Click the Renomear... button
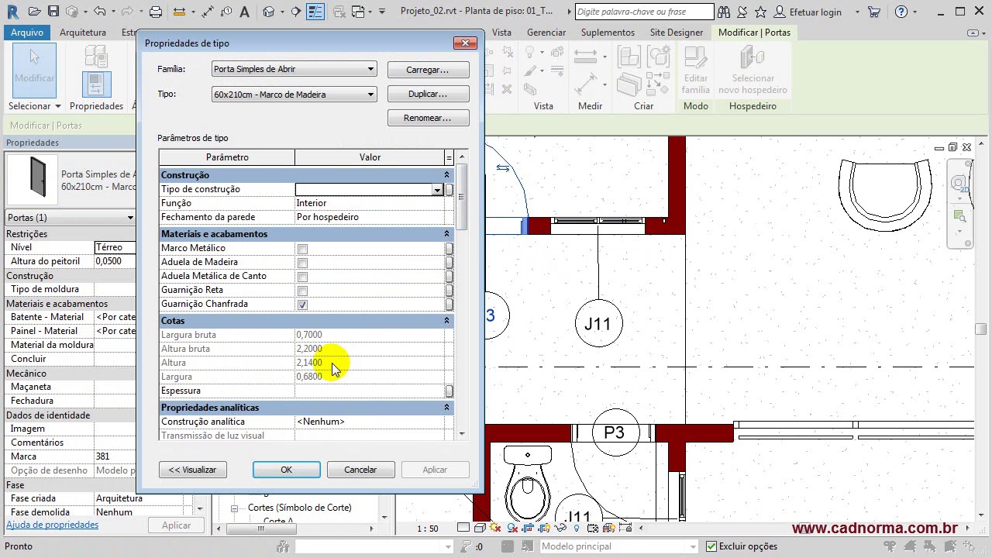This screenshot has width=992, height=558. coord(428,118)
